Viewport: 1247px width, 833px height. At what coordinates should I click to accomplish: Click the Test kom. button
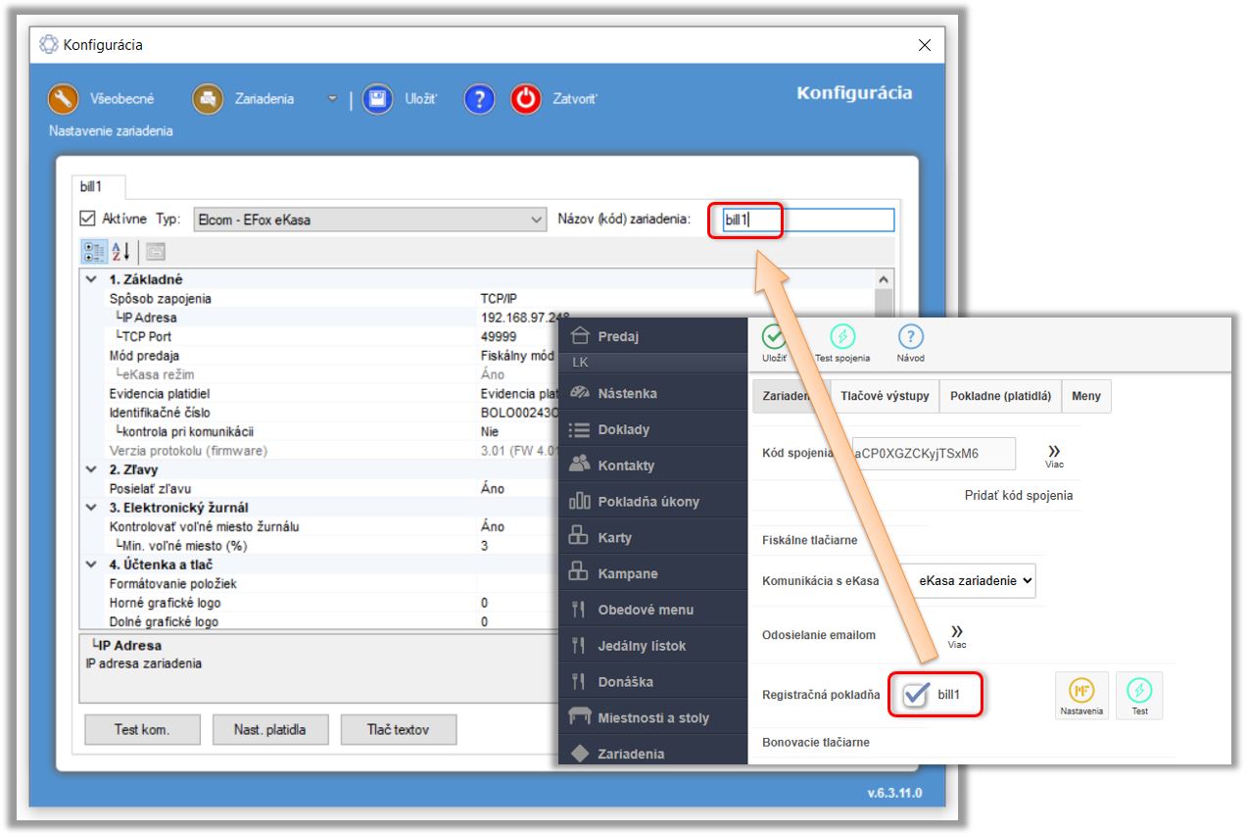pyautogui.click(x=142, y=729)
